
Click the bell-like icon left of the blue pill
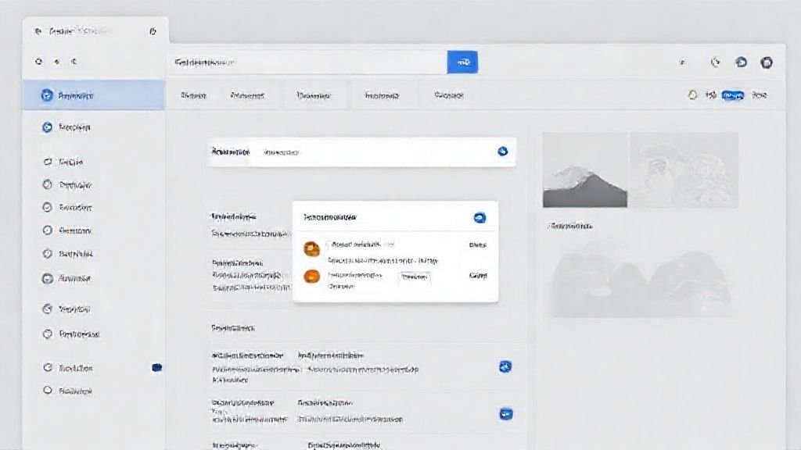(x=691, y=95)
